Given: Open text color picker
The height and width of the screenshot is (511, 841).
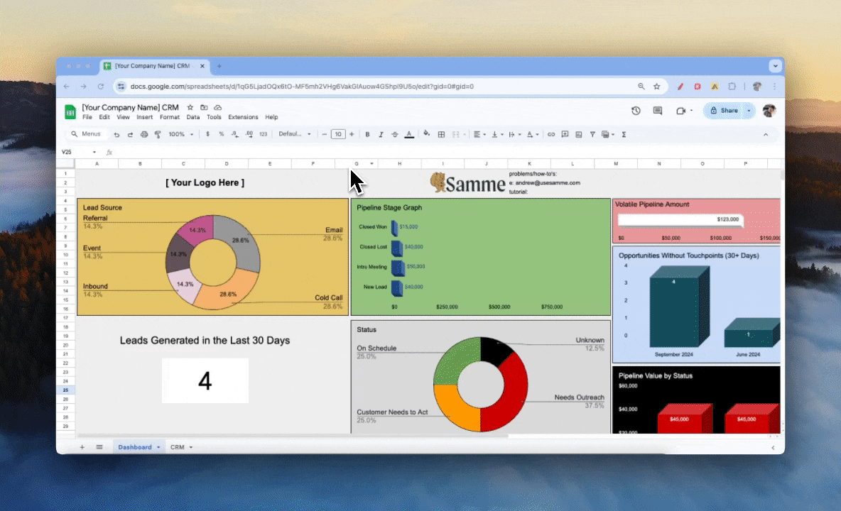Looking at the screenshot, I should (x=409, y=134).
